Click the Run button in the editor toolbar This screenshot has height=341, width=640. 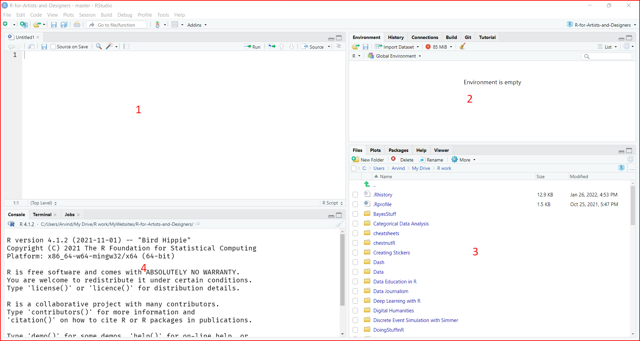pyautogui.click(x=252, y=47)
